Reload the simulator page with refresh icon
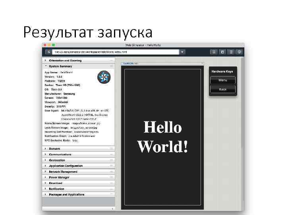 pos(49,52)
